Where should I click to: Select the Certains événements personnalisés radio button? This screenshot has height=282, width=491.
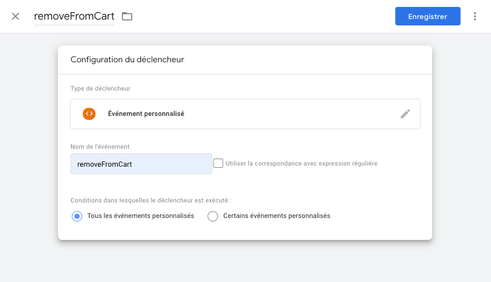213,216
